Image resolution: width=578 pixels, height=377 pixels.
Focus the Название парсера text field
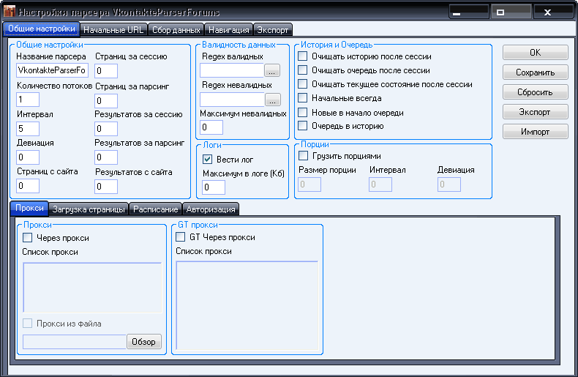[x=52, y=71]
